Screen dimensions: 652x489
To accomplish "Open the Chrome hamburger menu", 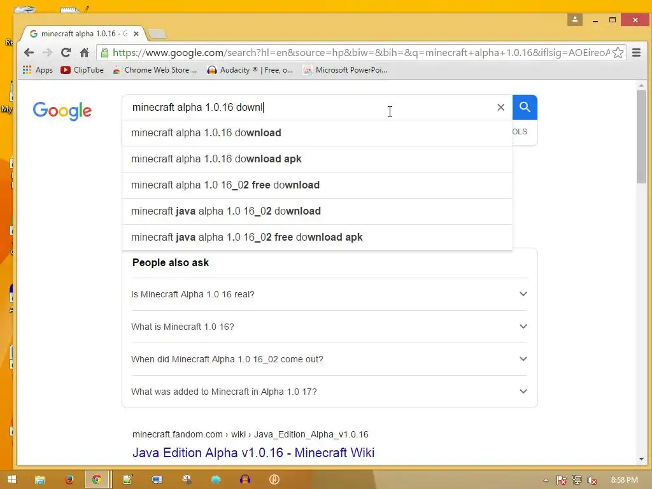I will (x=636, y=52).
